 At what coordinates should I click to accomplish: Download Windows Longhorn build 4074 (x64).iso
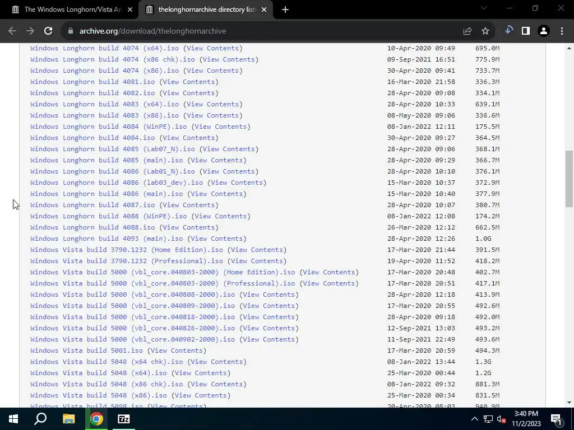pos(105,48)
